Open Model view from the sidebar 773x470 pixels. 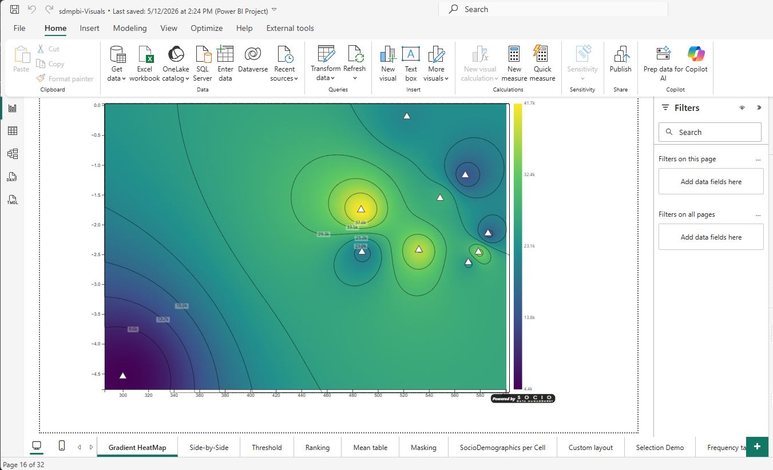coord(12,154)
